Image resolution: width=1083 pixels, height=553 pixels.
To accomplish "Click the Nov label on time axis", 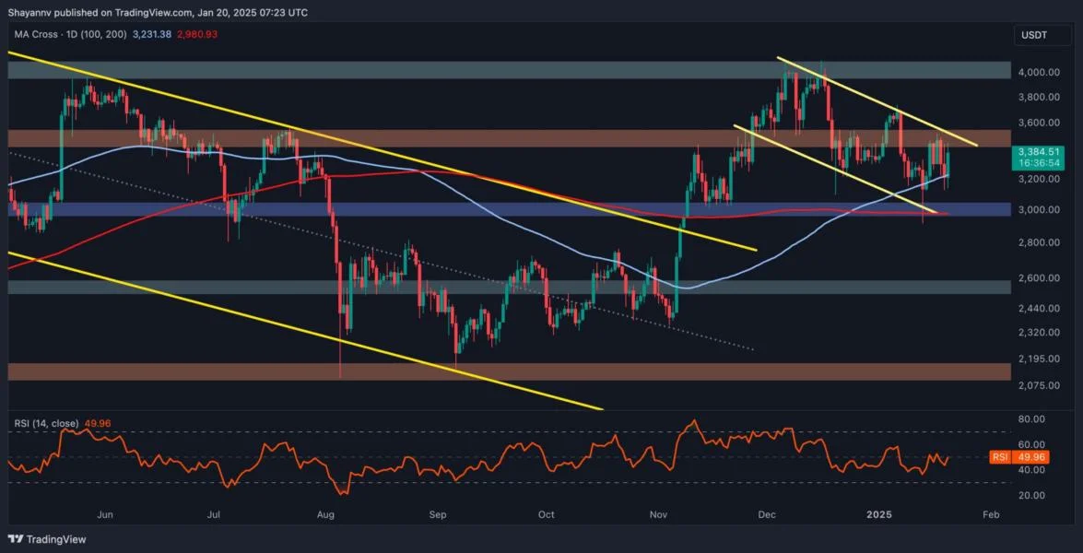I will tap(656, 514).
